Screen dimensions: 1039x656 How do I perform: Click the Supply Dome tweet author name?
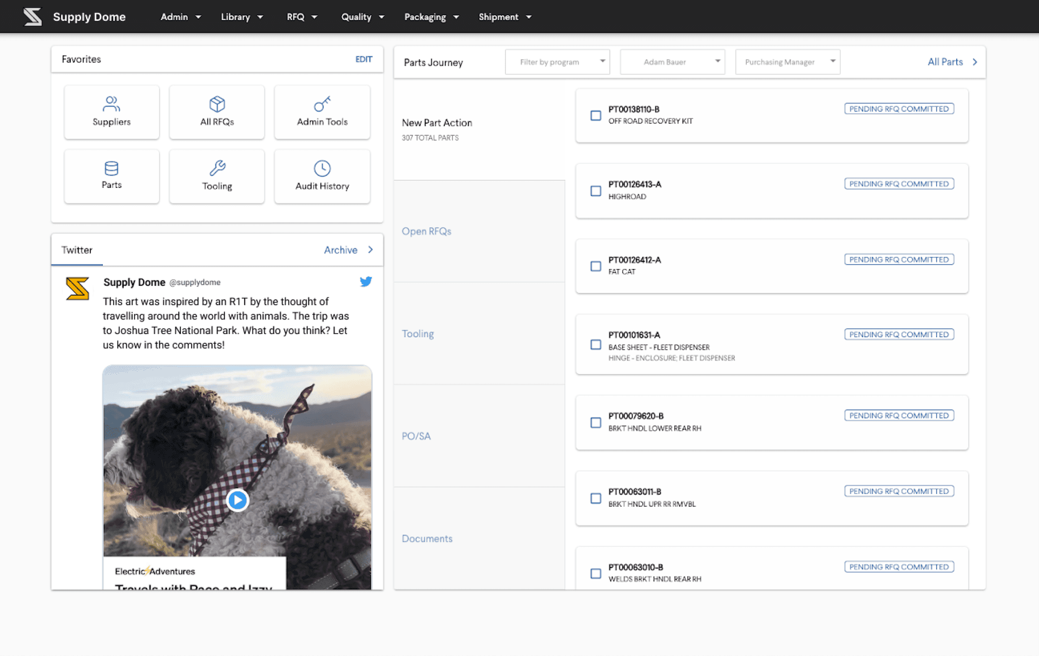pos(134,282)
